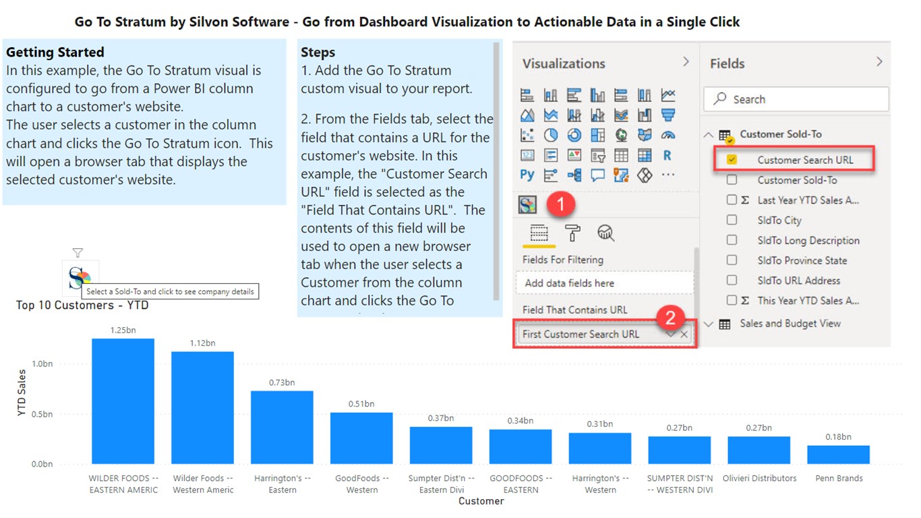Select the Harrington's -- Eastern 0.73bn bar
The image size is (921, 518).
[282, 428]
